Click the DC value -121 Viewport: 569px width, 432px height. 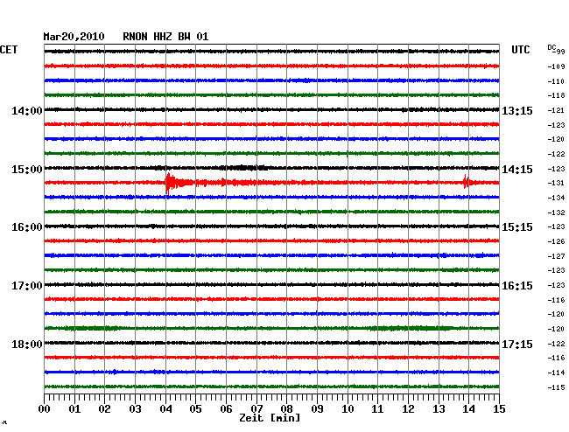pos(556,110)
